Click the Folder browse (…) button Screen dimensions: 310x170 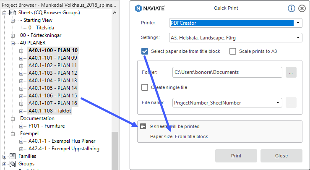pyautogui.click(x=291, y=72)
